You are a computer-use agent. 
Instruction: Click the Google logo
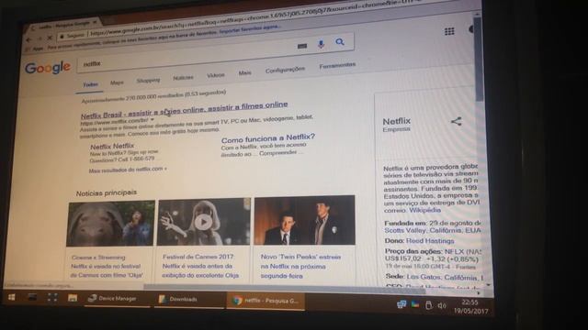coord(48,68)
